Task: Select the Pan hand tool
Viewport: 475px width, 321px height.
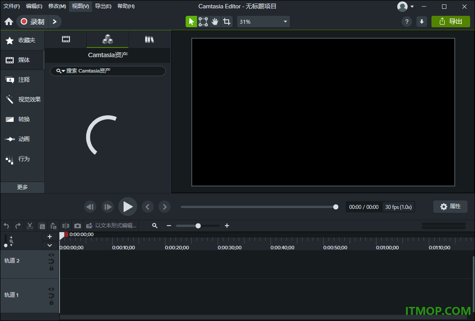Action: (215, 22)
